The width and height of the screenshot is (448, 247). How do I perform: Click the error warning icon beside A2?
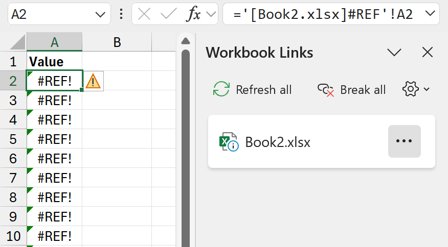[x=93, y=81]
